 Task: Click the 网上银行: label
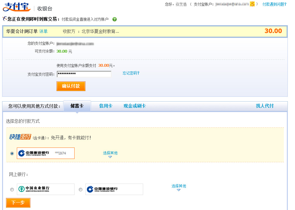point(19,175)
